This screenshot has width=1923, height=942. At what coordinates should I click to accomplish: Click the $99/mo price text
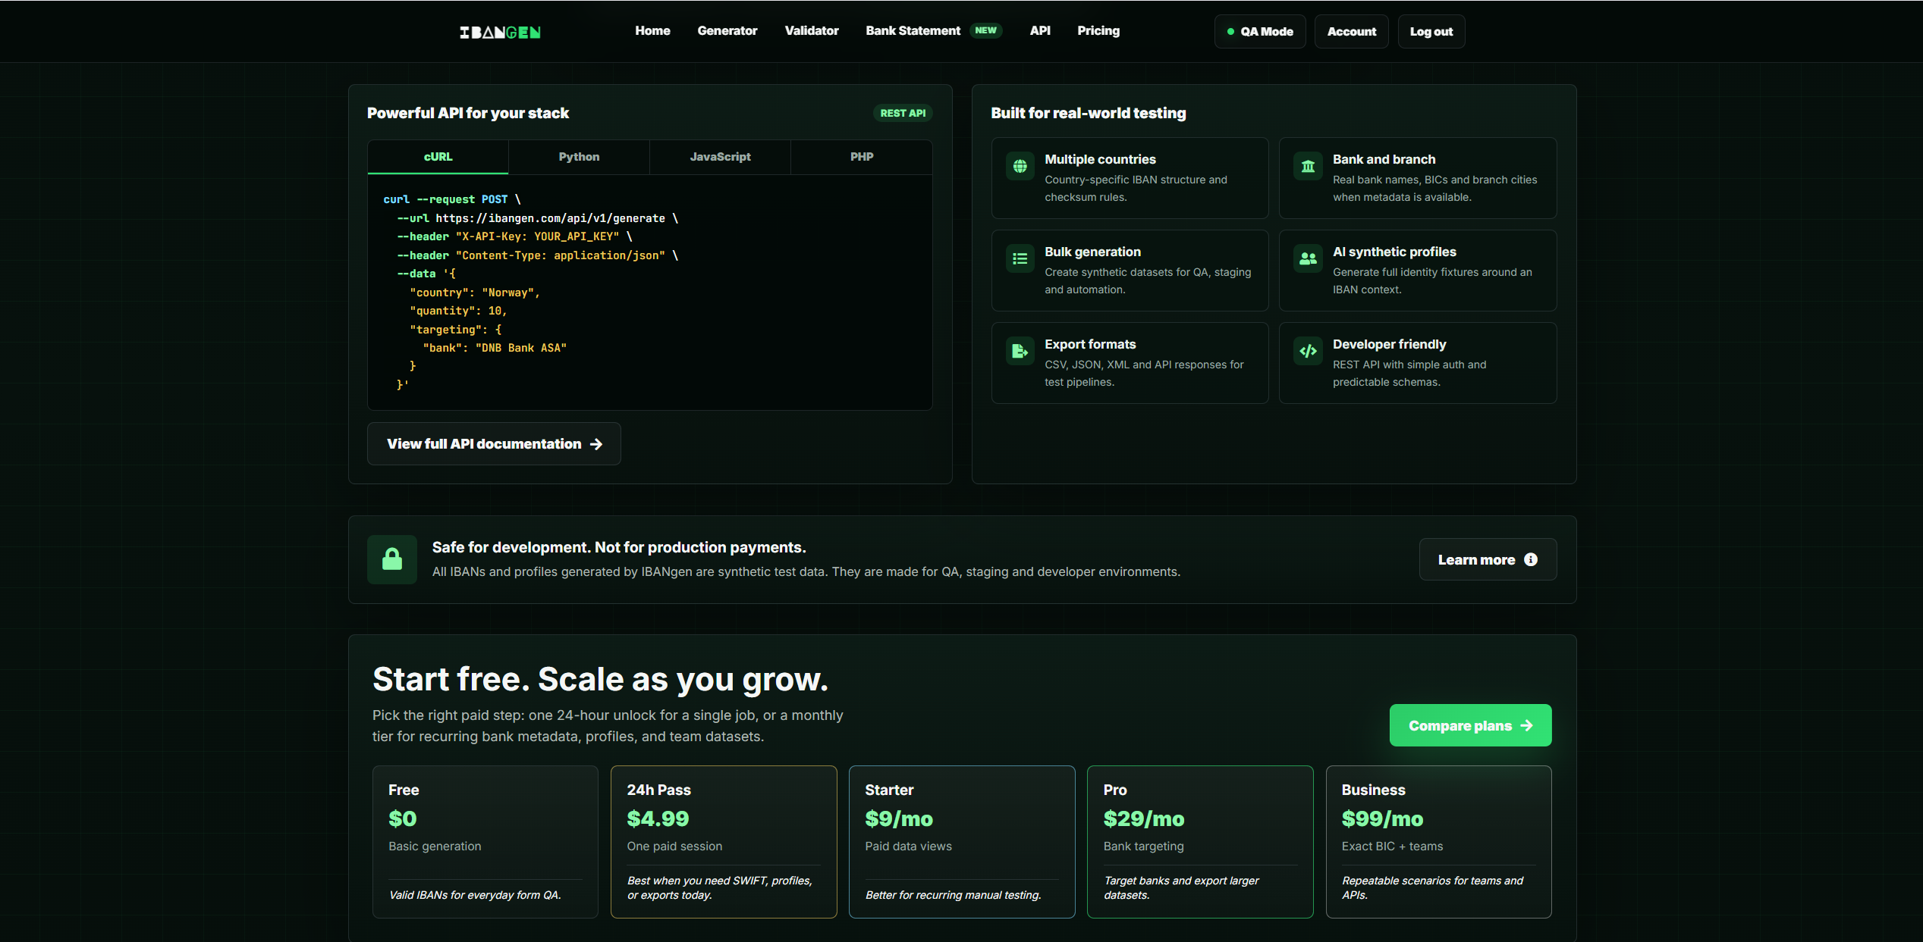1382,818
